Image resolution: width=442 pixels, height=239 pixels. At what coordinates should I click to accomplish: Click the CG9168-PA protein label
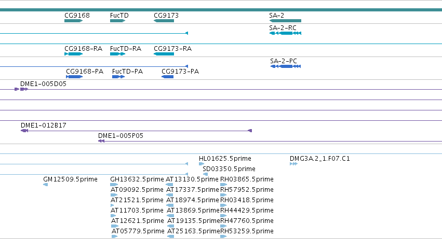85,72
